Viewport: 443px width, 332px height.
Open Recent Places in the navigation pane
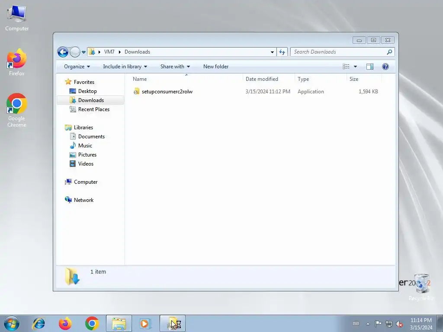tap(94, 109)
